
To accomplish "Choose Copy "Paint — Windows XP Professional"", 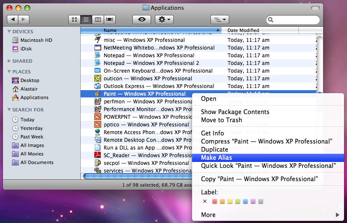I will (268, 179).
